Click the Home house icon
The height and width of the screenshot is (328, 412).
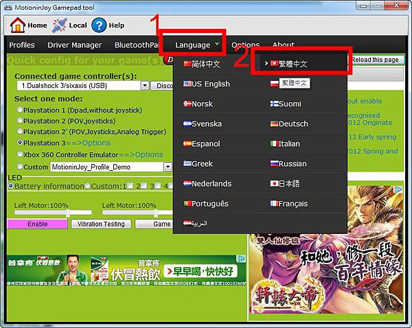(x=18, y=25)
